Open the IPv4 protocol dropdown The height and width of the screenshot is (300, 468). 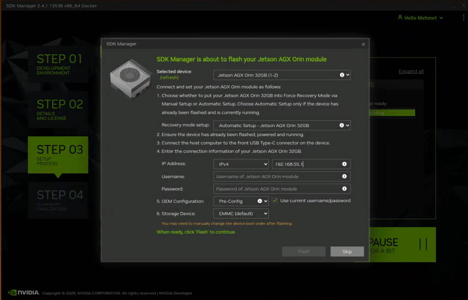[x=241, y=164]
